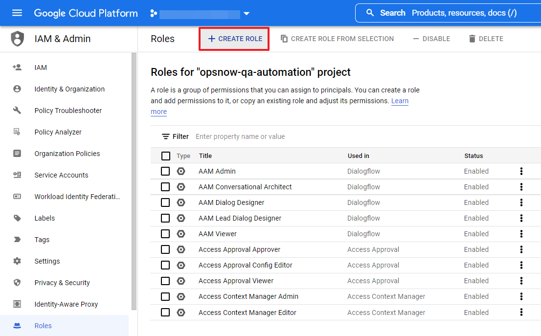Click the sidebar vertical scrollbar
Screen dimensions: 541x336
coord(134,181)
